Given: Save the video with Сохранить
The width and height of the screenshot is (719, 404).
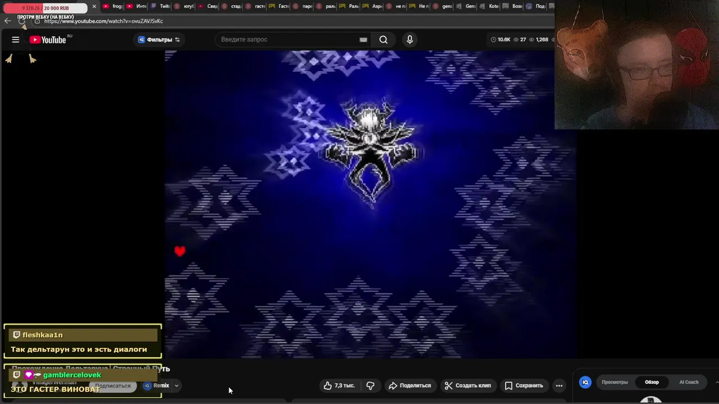Looking at the screenshot, I should coord(524,385).
